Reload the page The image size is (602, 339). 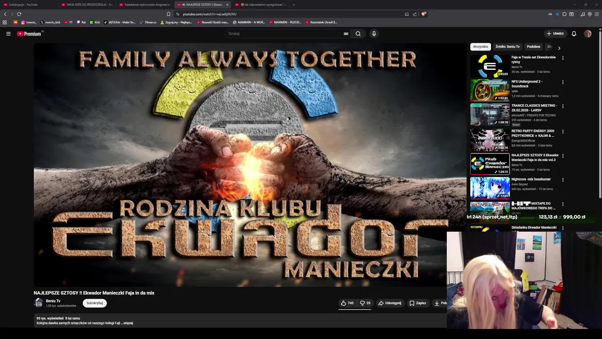[19, 14]
